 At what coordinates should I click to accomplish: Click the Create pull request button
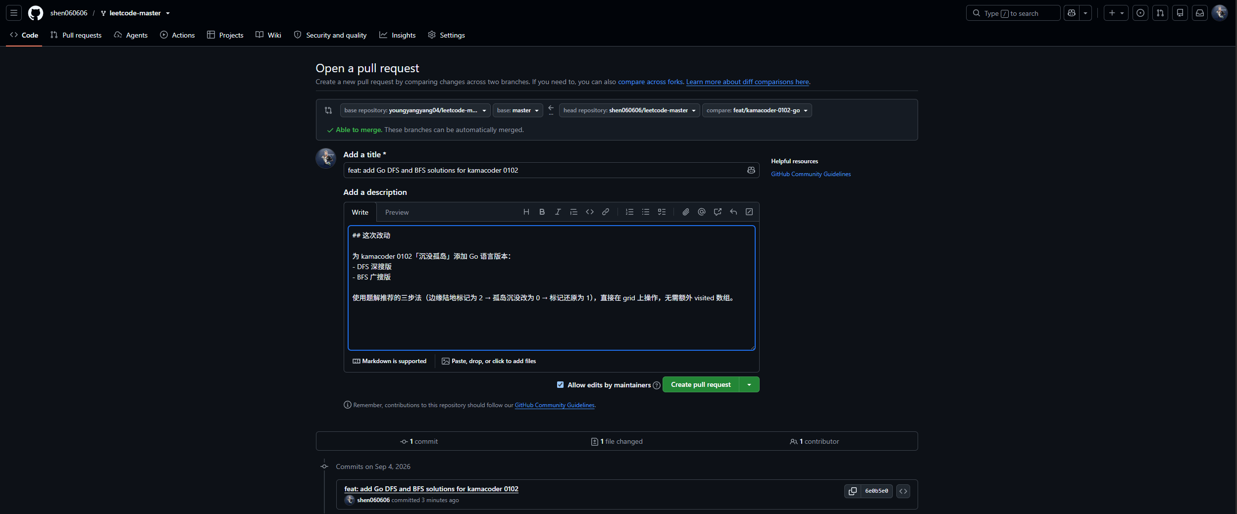[x=701, y=384]
